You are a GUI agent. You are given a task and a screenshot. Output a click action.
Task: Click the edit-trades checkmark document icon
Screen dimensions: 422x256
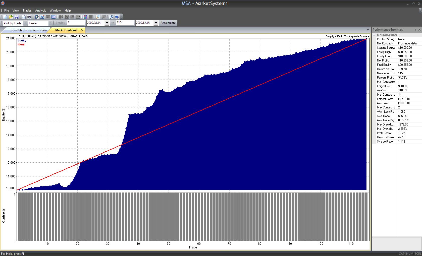pyautogui.click(x=37, y=17)
